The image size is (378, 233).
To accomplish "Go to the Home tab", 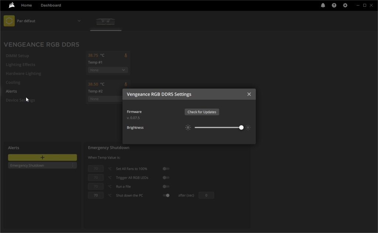I will click(27, 5).
